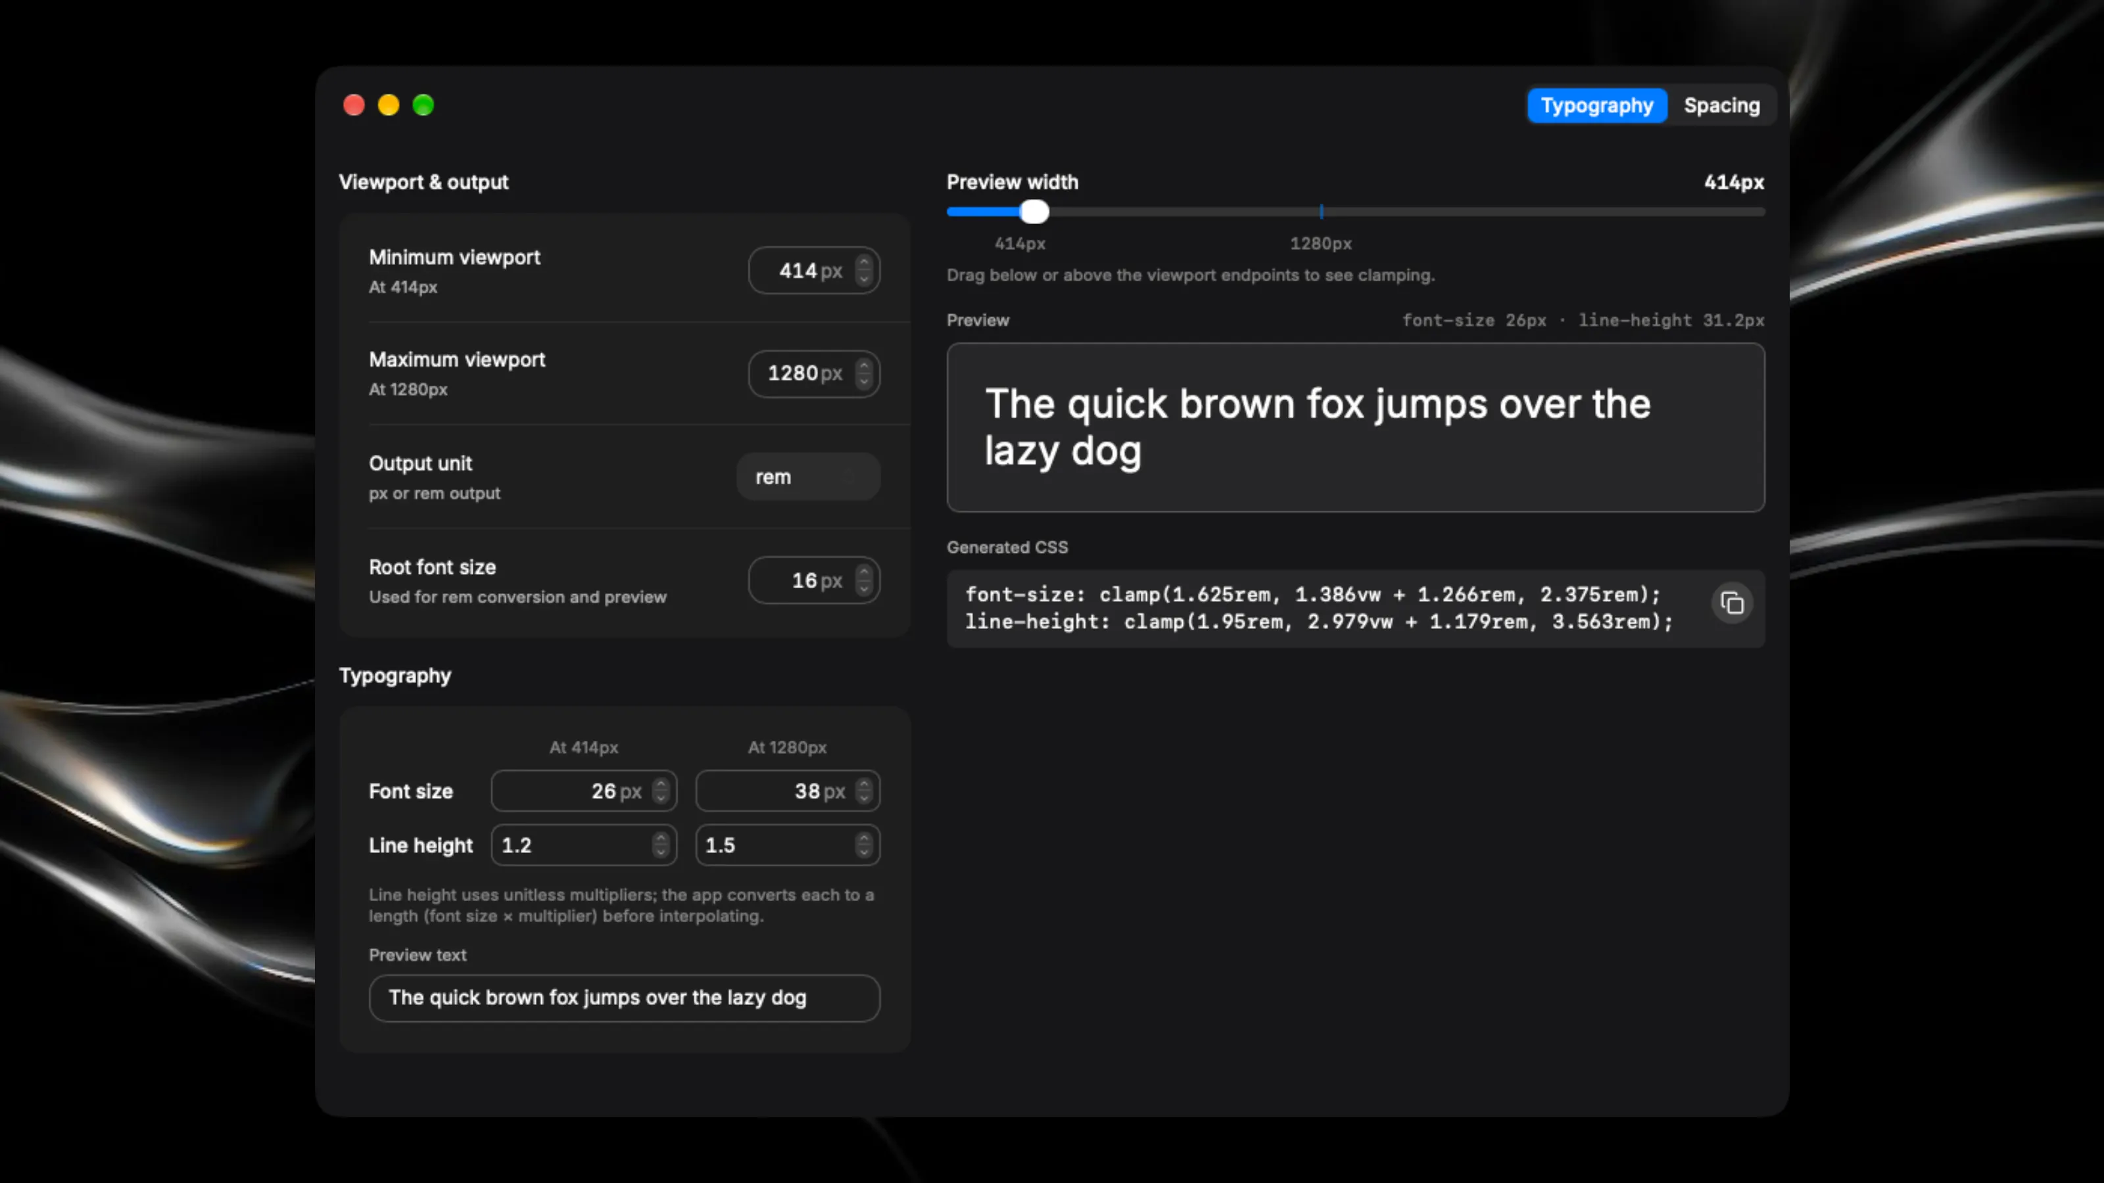This screenshot has height=1183, width=2104.
Task: Minimize the window with yellow button
Action: 389,105
